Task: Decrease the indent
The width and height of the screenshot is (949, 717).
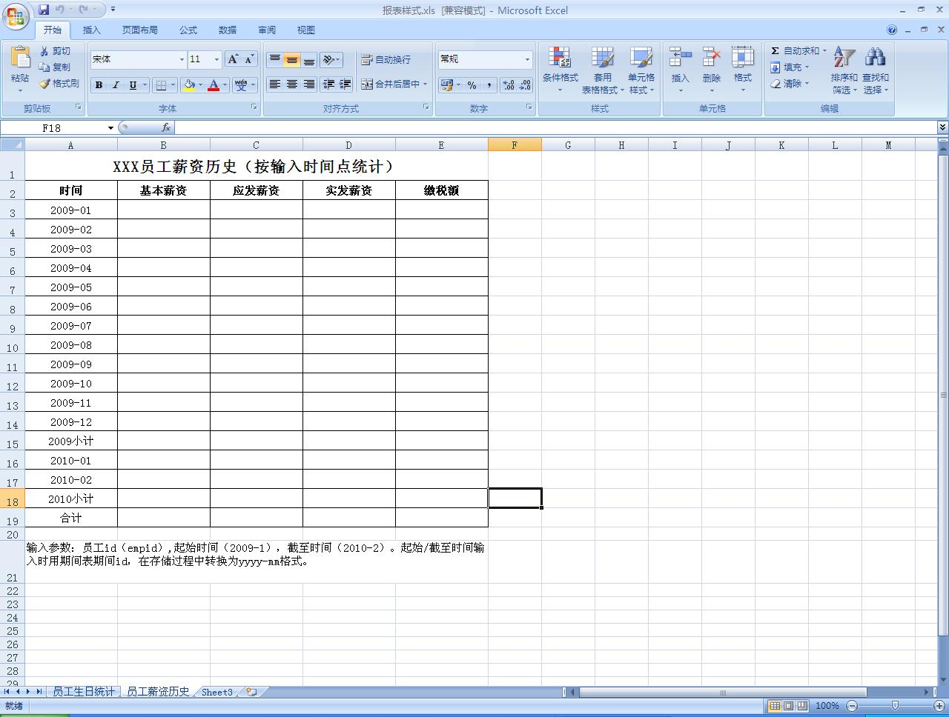Action: [x=328, y=84]
